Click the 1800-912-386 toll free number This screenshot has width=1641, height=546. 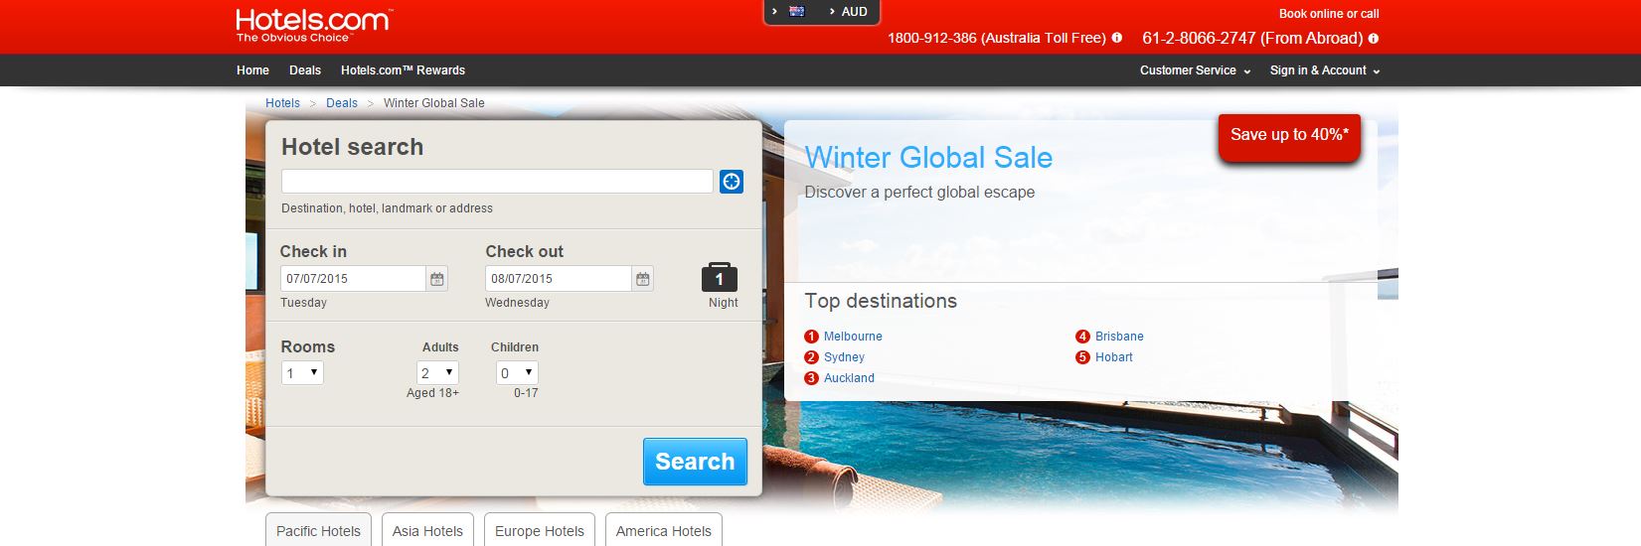931,38
